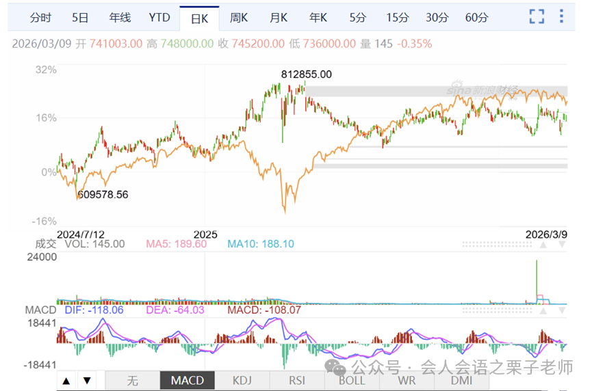Screen dimensions: 592x391
Task: Switch to the 周K weekly candlestick tab
Action: coord(239,18)
